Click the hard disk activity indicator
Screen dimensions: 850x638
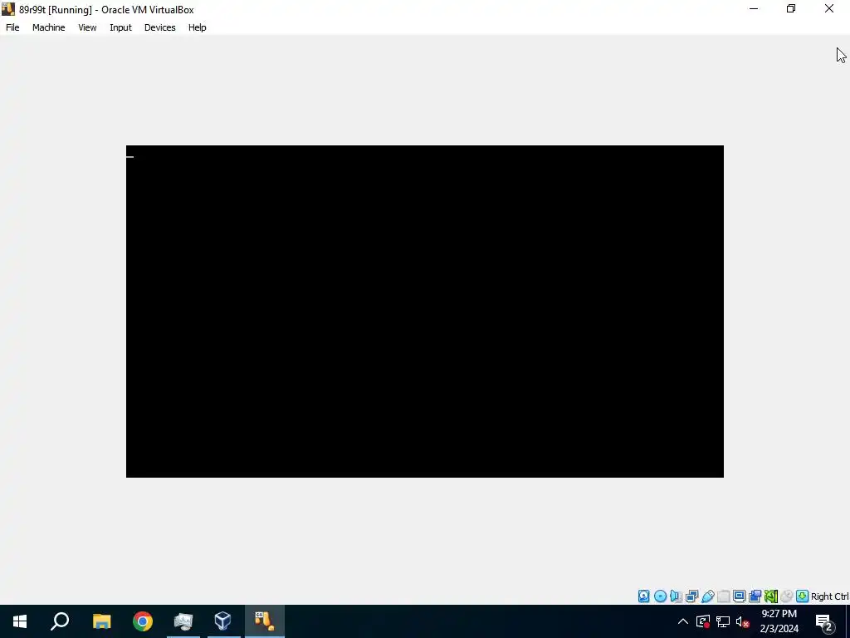point(643,596)
